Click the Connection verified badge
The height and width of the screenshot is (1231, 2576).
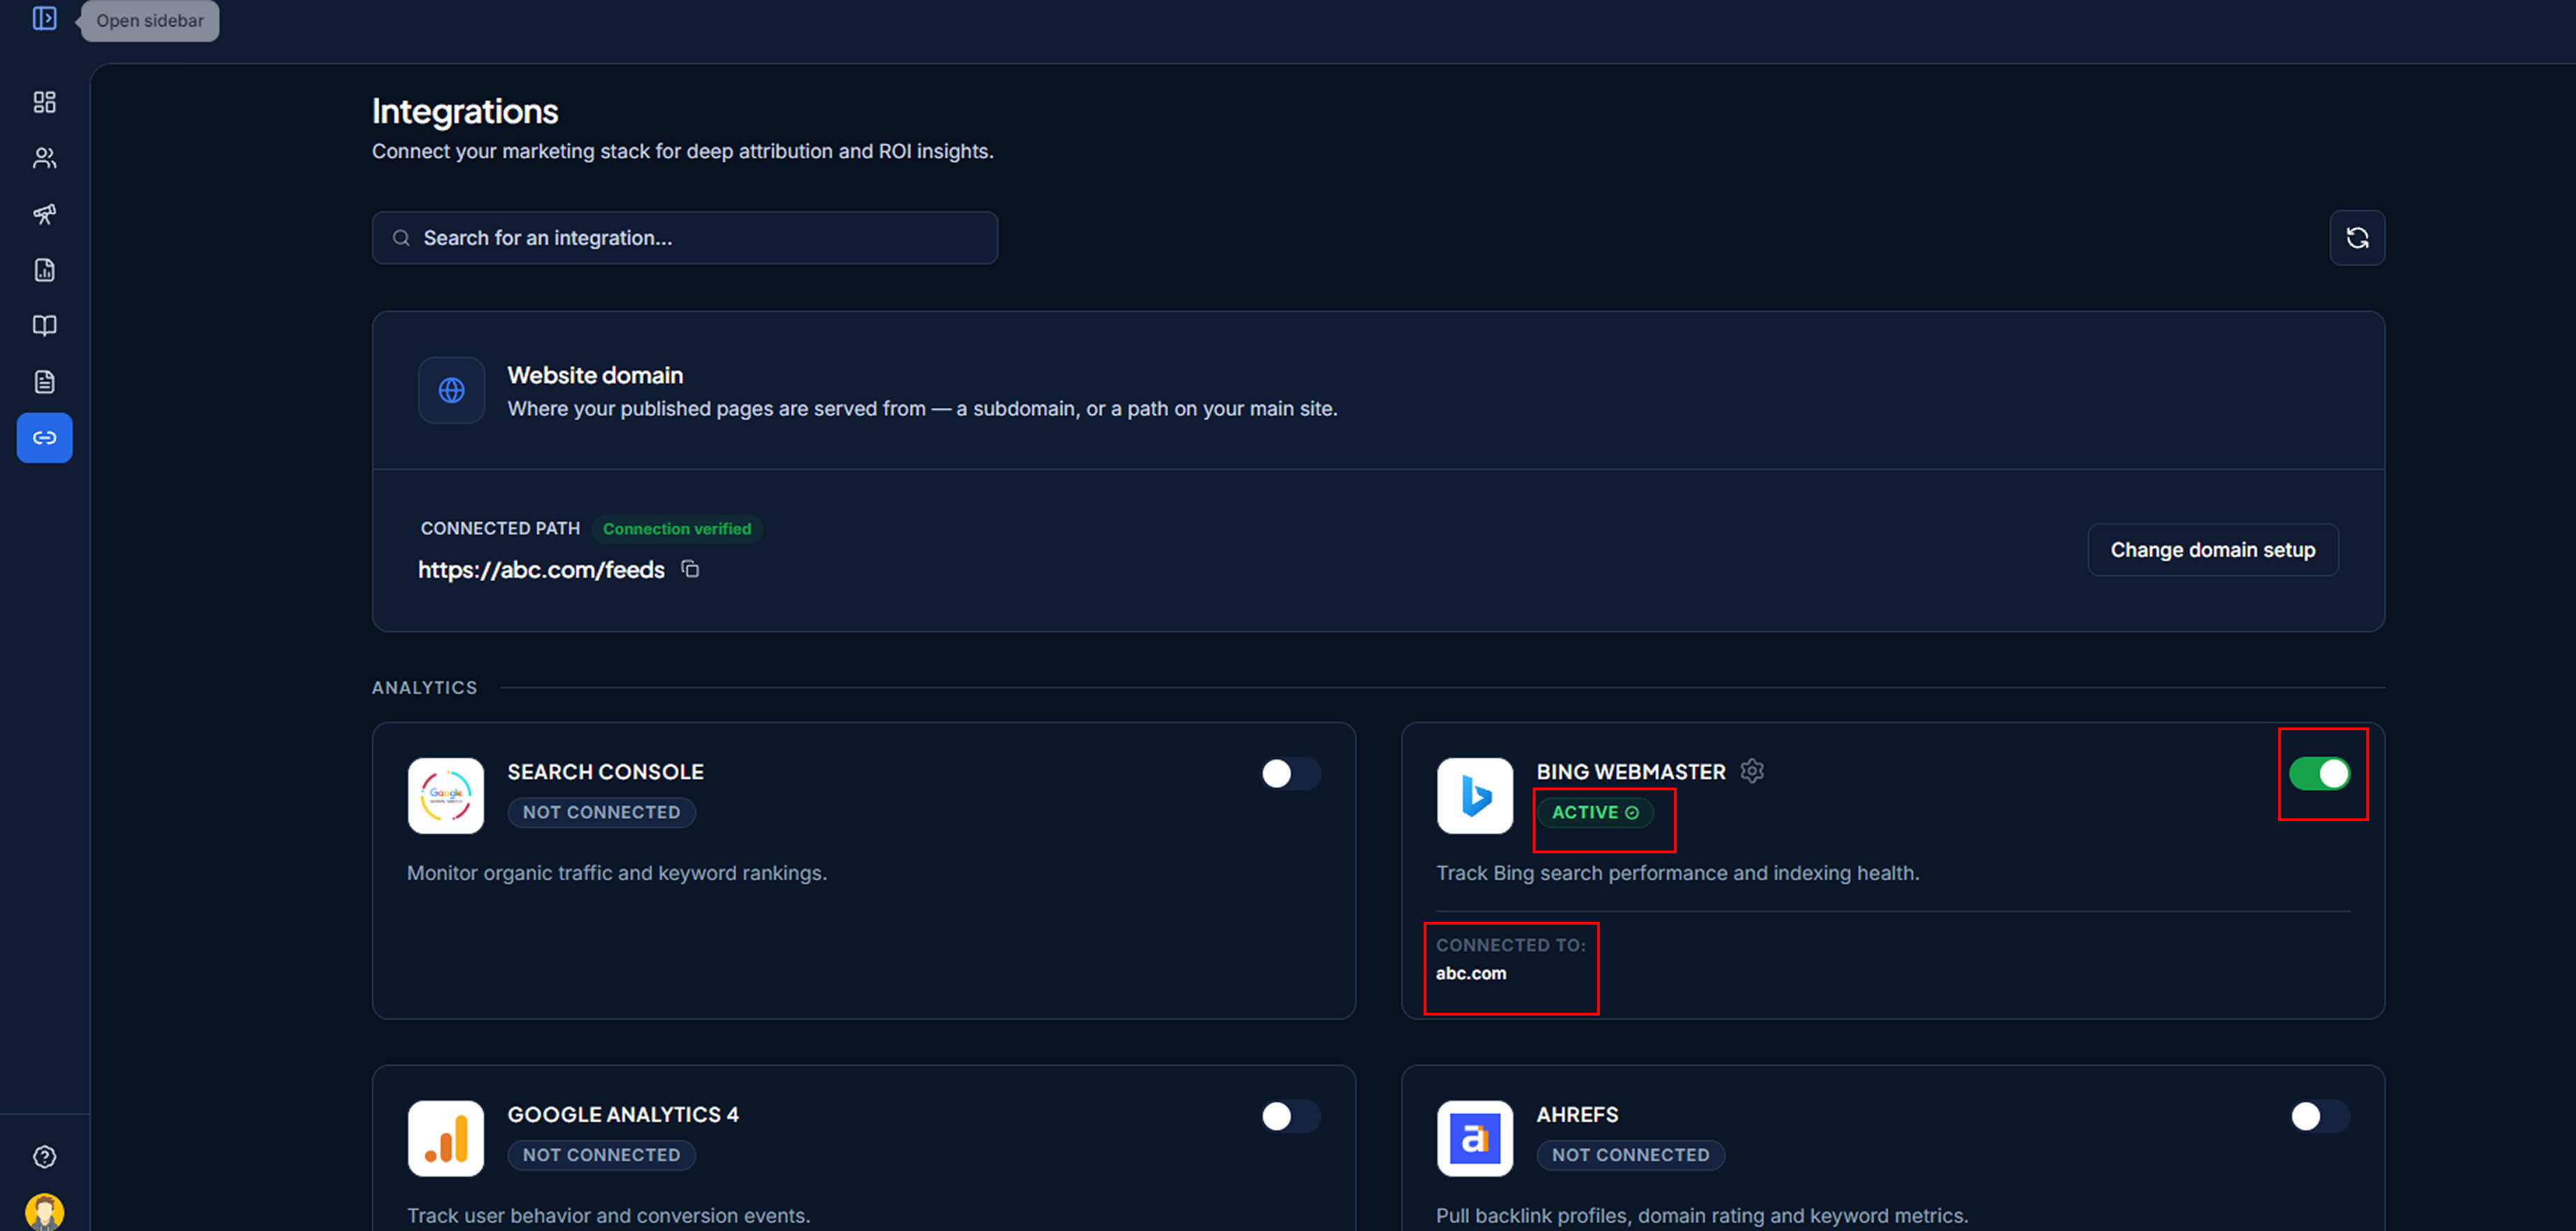677,529
